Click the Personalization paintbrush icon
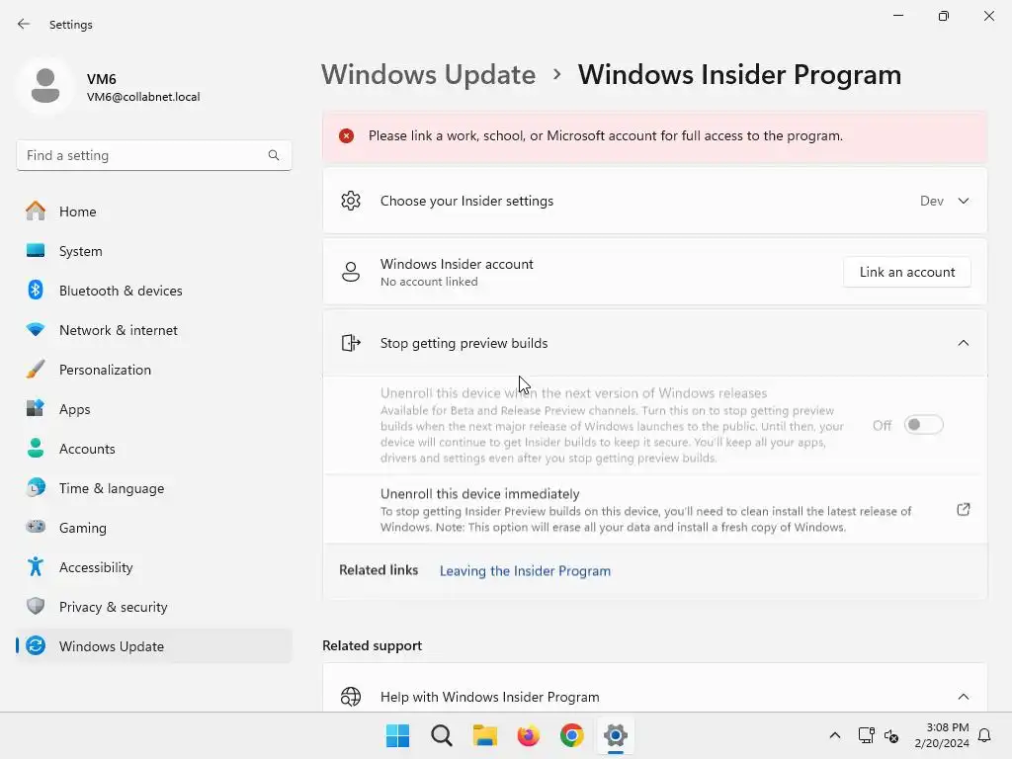Screen dimensions: 1012x759 click(x=36, y=370)
